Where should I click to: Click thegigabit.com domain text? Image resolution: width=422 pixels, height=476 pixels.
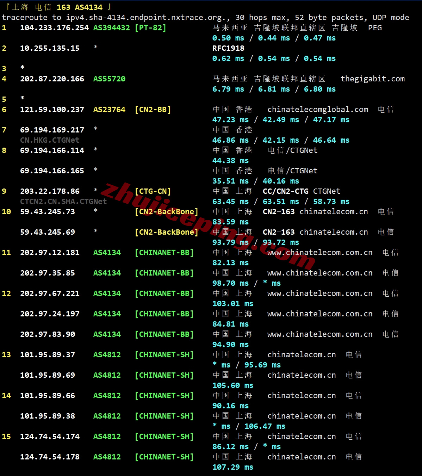click(x=373, y=79)
